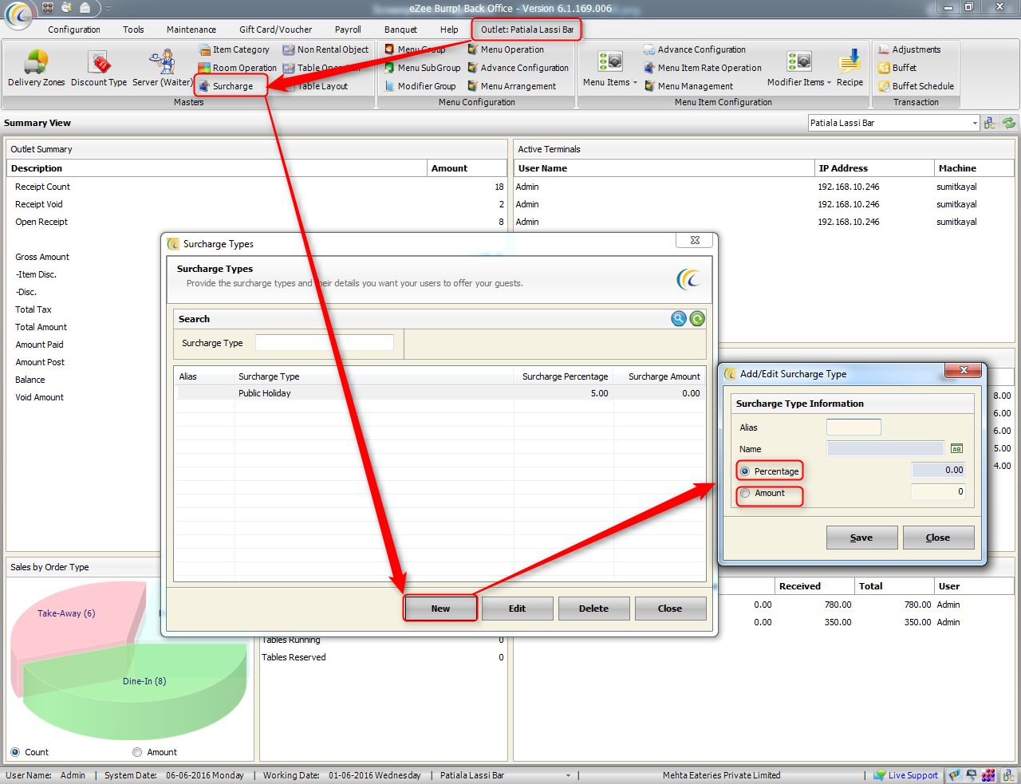
Task: Select the Amount radio in Add/Edit dialog
Action: (x=745, y=493)
